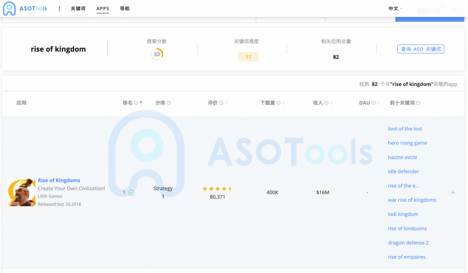Sort by DAU using sort arrows
The width and height of the screenshot is (468, 273).
(378, 103)
